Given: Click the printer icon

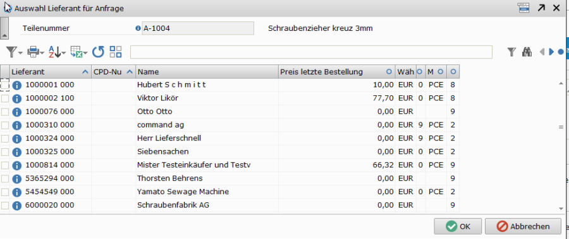Looking at the screenshot, I should pos(34,52).
